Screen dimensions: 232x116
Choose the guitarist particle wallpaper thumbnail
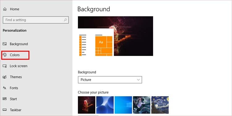87,105
